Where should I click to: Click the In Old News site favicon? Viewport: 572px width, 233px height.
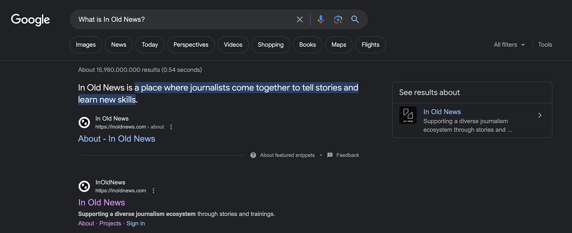(x=84, y=122)
